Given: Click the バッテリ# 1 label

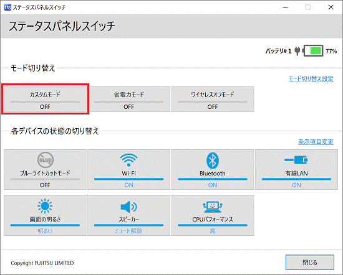Looking at the screenshot, I should click(279, 51).
